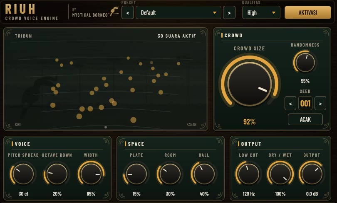Click the 120 Hz low cut value
Screen dimensions: 337x203
(249, 194)
